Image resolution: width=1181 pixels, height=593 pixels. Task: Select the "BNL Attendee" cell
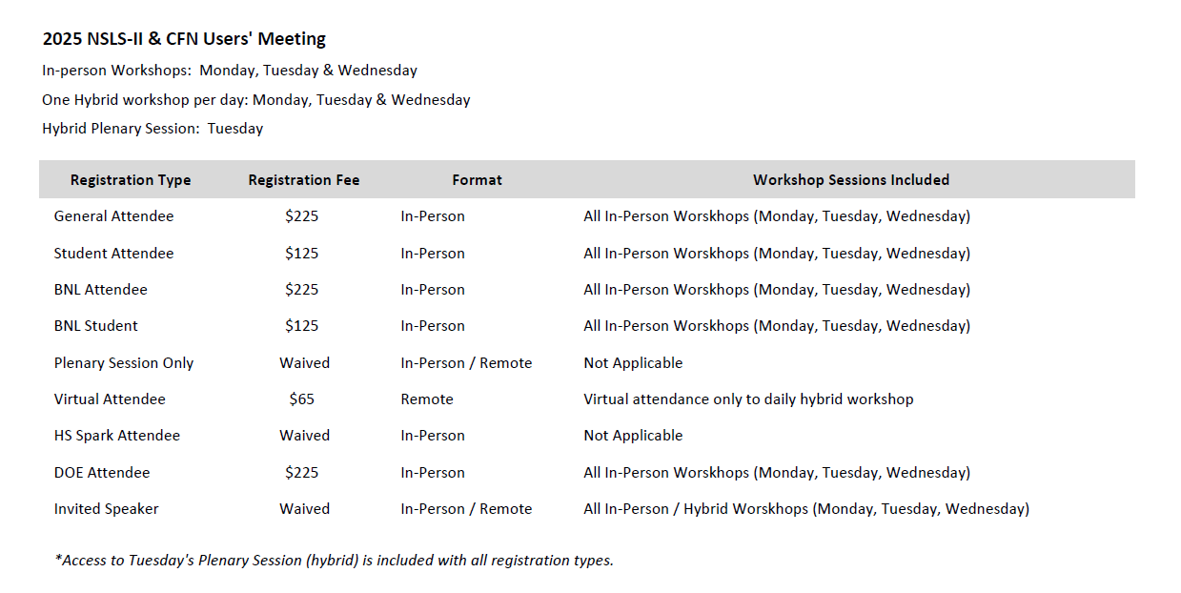coord(101,290)
